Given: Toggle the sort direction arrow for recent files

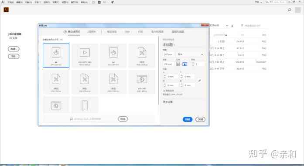Looking at the screenshot, I should (x=232, y=26).
